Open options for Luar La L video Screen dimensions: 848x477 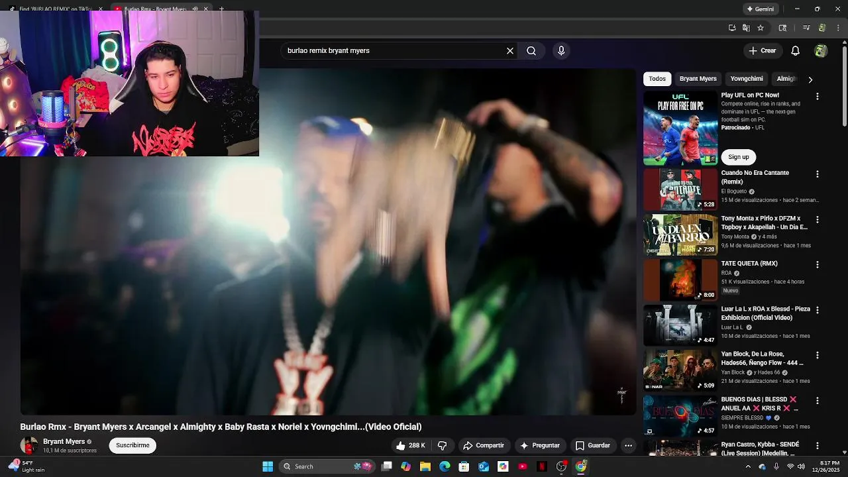[x=818, y=309]
